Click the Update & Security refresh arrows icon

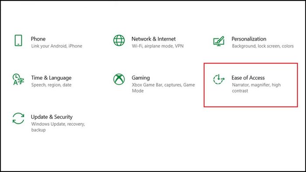[18, 118]
